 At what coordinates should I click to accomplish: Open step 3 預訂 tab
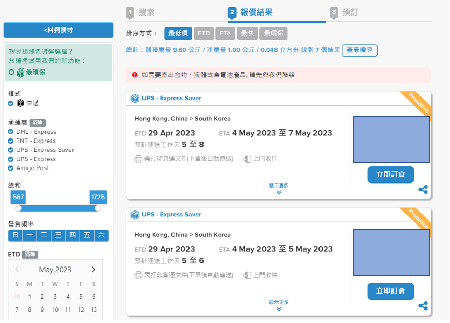344,12
